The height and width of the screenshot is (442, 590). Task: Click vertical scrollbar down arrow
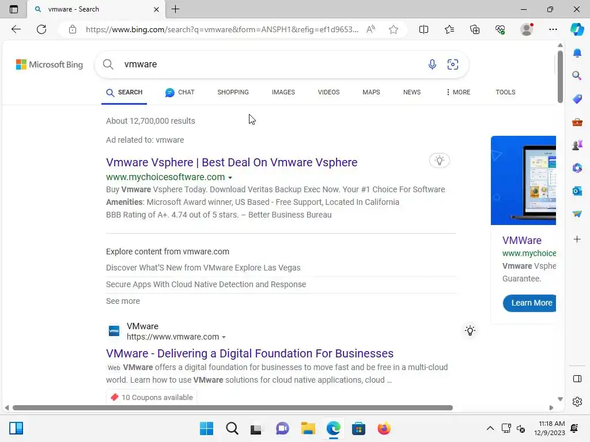click(x=560, y=399)
